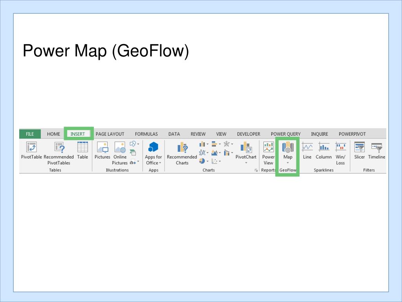Open the FORMULAS tab

[146, 134]
